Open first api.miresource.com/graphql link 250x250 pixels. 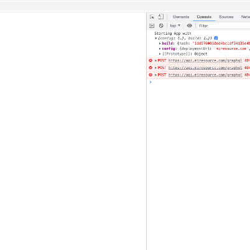(x=205, y=60)
